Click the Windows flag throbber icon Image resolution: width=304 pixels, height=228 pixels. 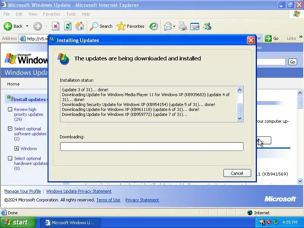coord(297,14)
